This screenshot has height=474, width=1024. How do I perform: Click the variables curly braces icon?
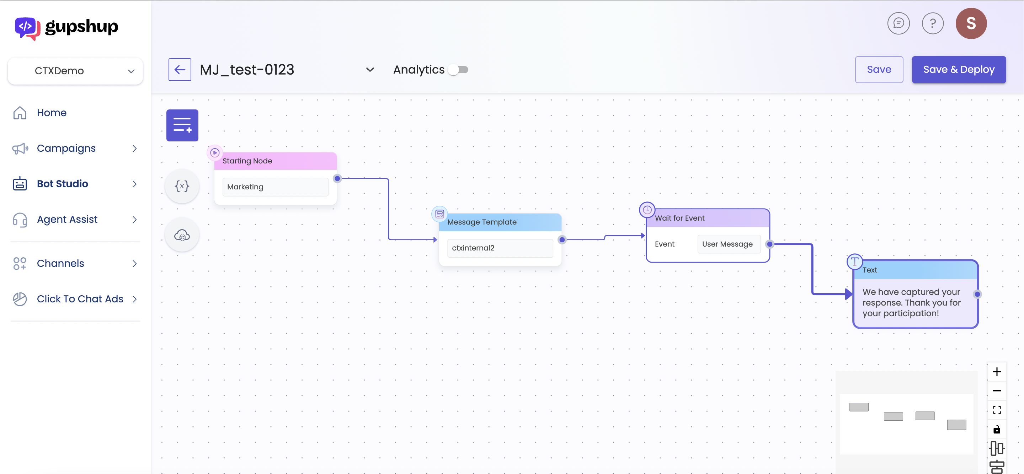[182, 186]
